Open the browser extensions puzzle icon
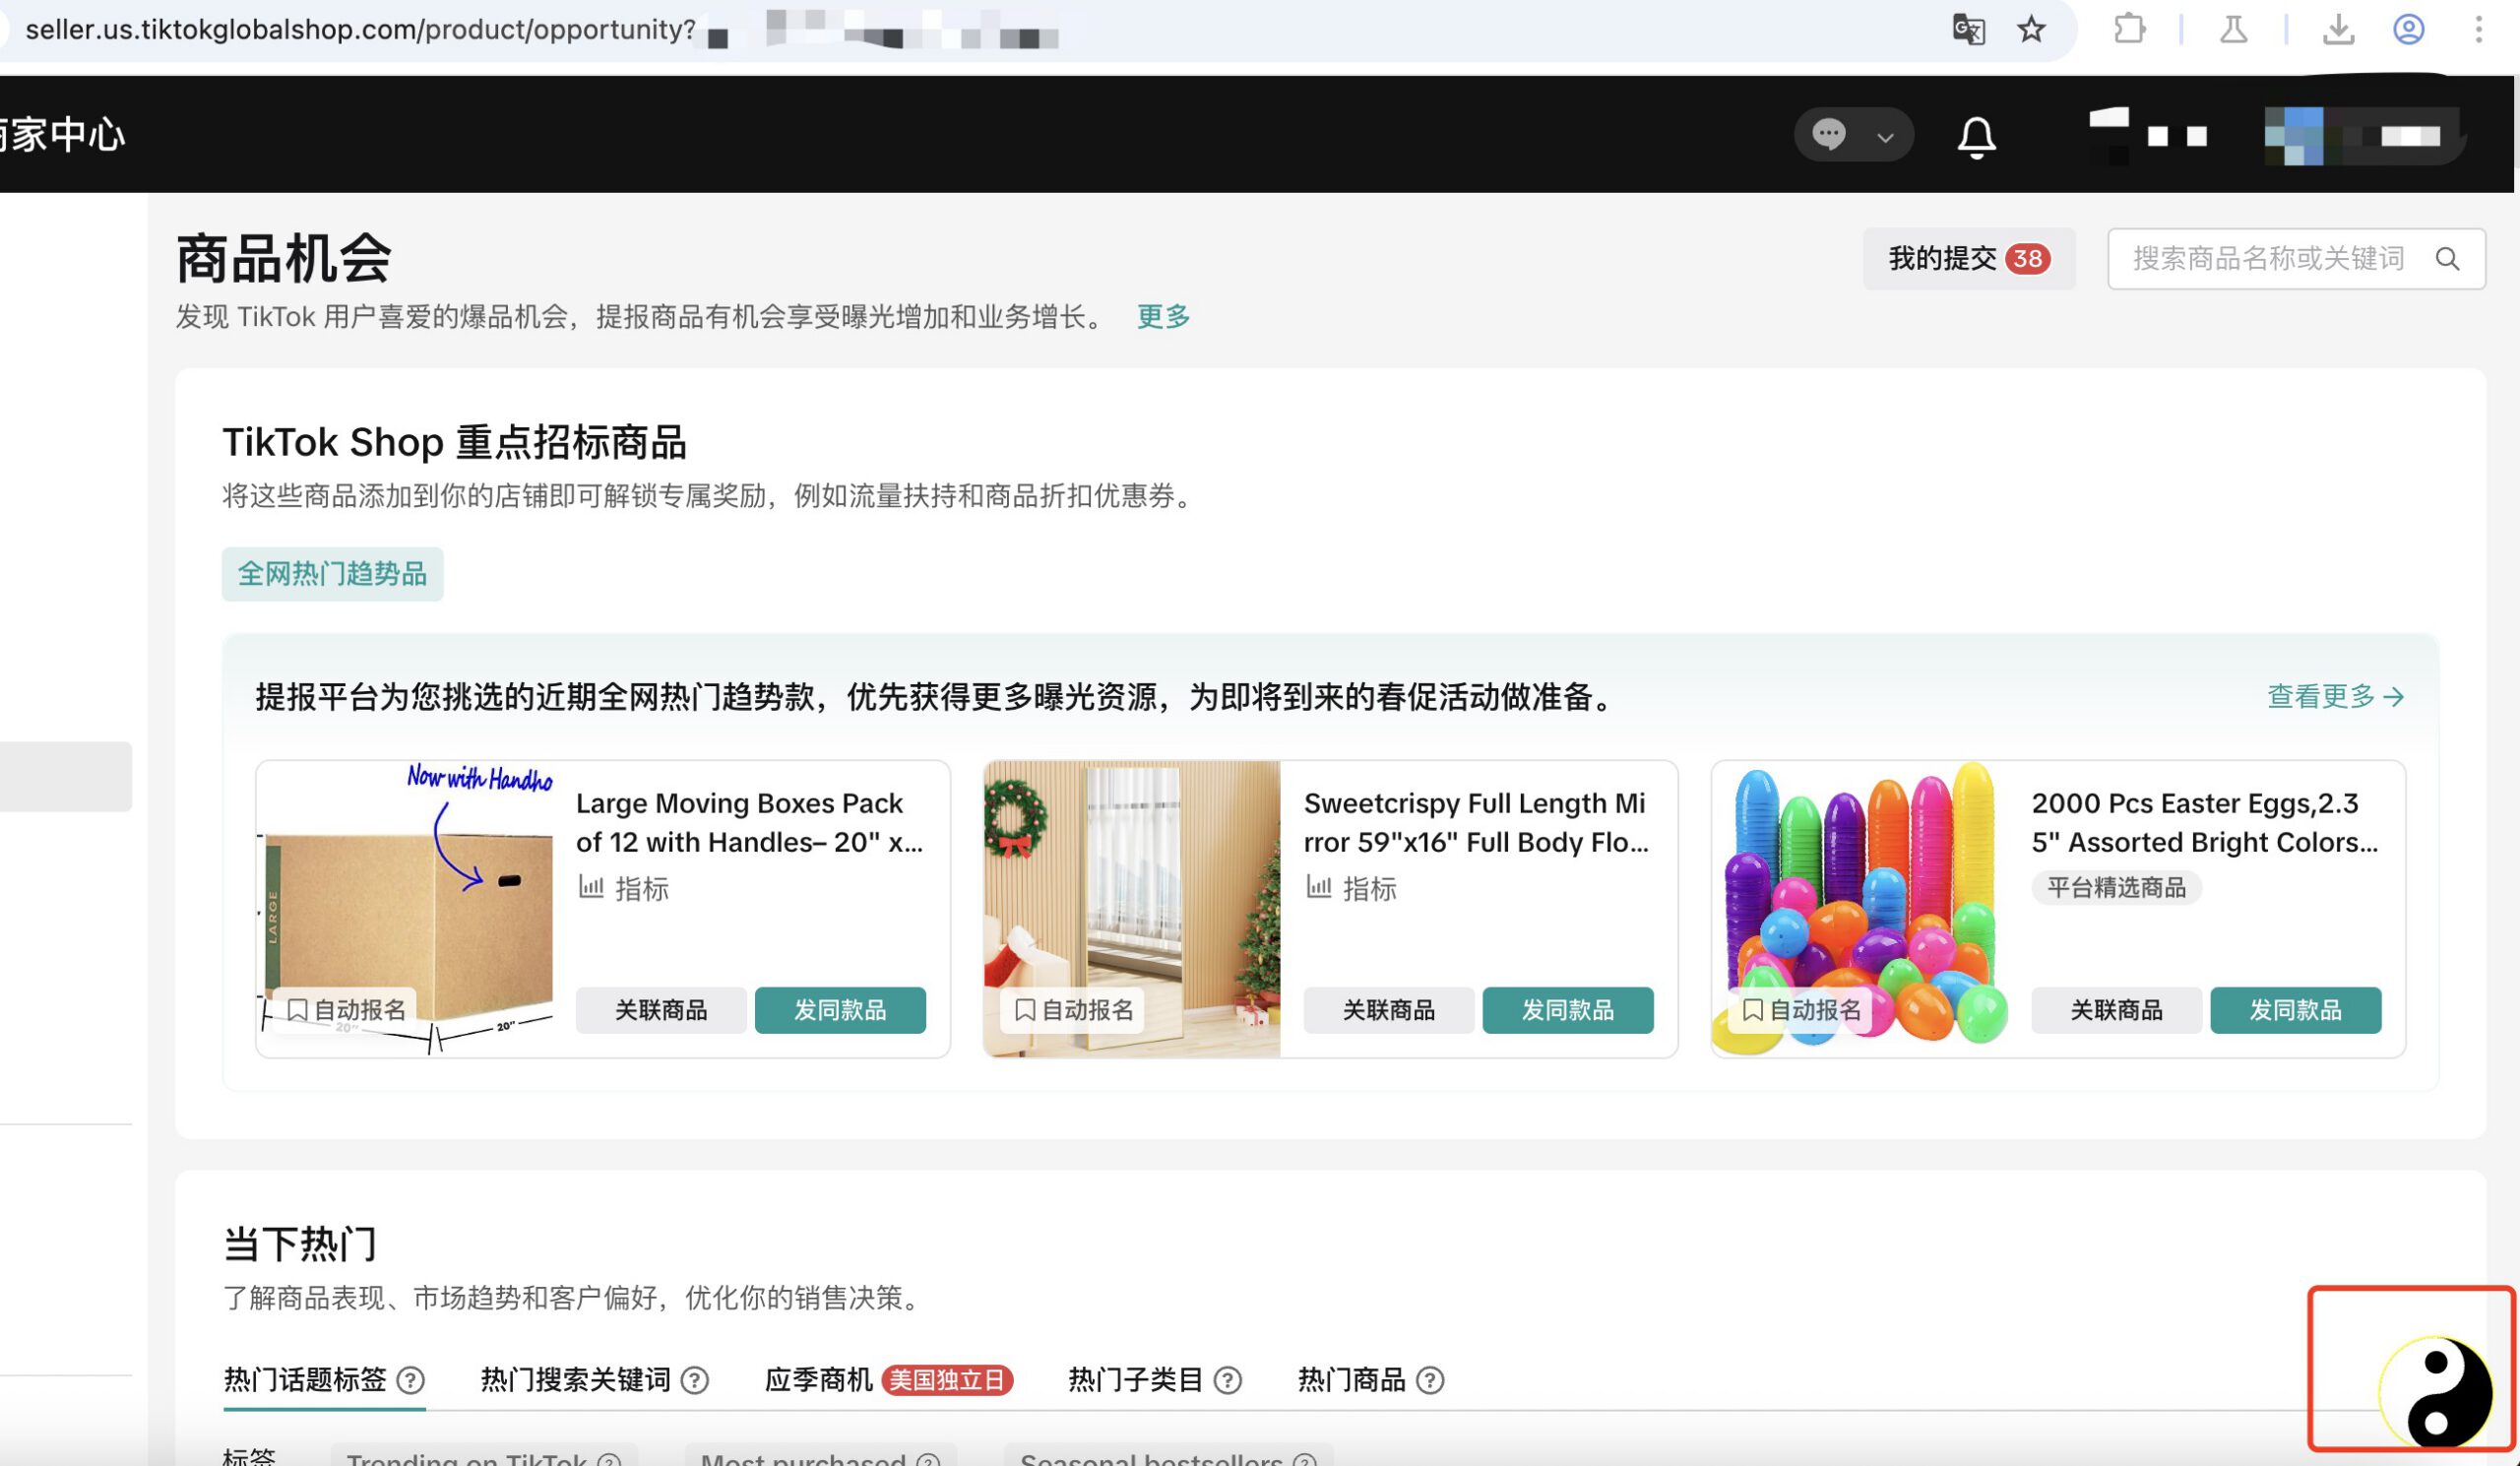 2129,29
